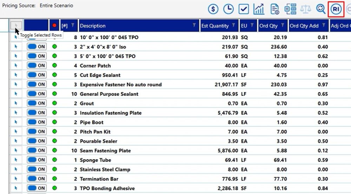Select the Pipe Boot row arrow
Screen dimensions: 351x194
tap(16, 122)
